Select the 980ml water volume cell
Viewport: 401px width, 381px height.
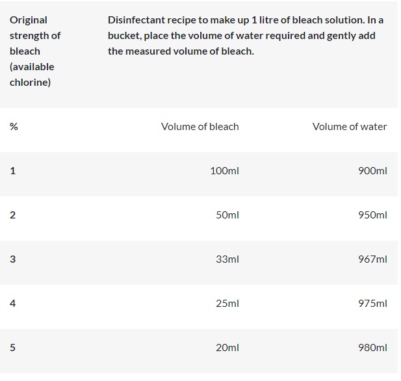coord(372,348)
